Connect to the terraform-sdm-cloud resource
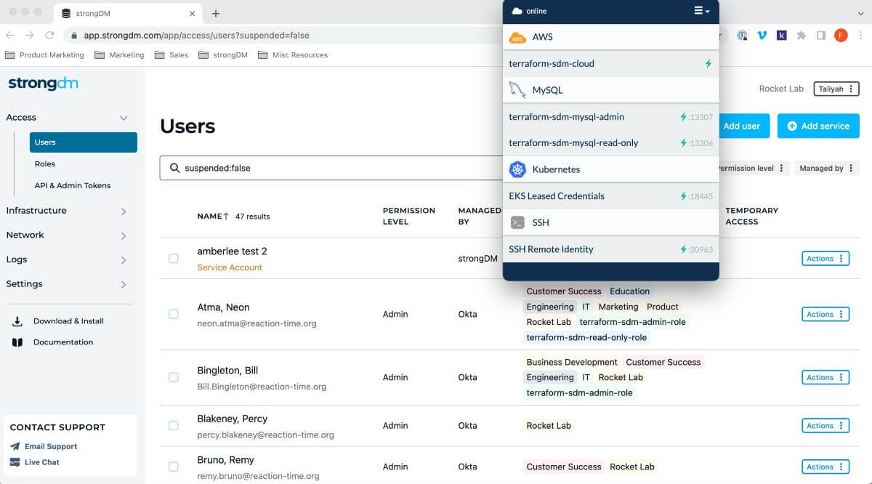This screenshot has width=872, height=484. click(x=611, y=64)
